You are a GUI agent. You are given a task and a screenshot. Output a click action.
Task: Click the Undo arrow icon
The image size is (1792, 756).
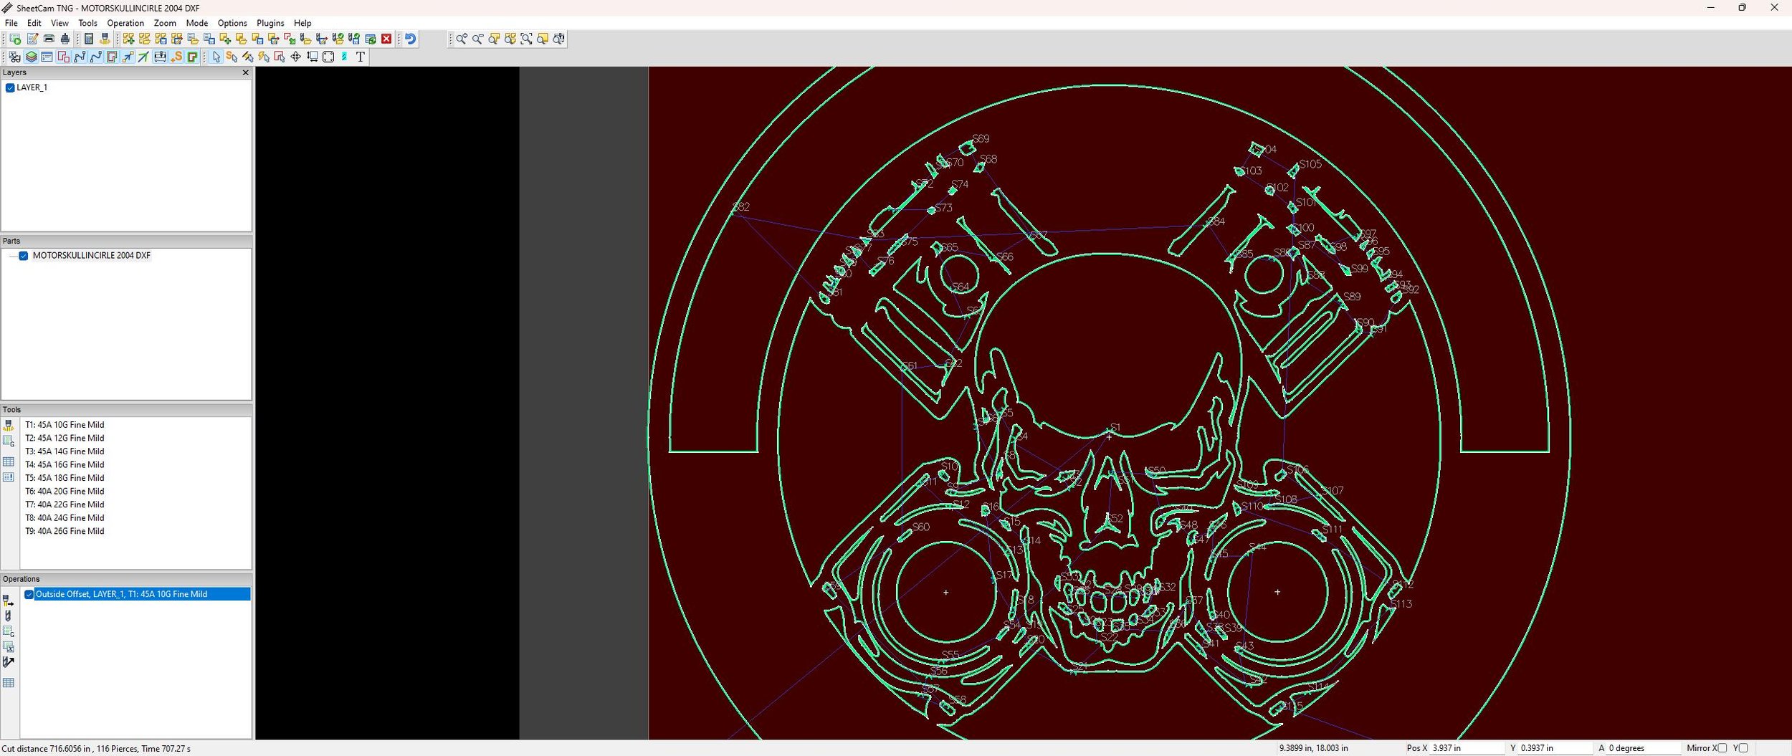pos(411,39)
